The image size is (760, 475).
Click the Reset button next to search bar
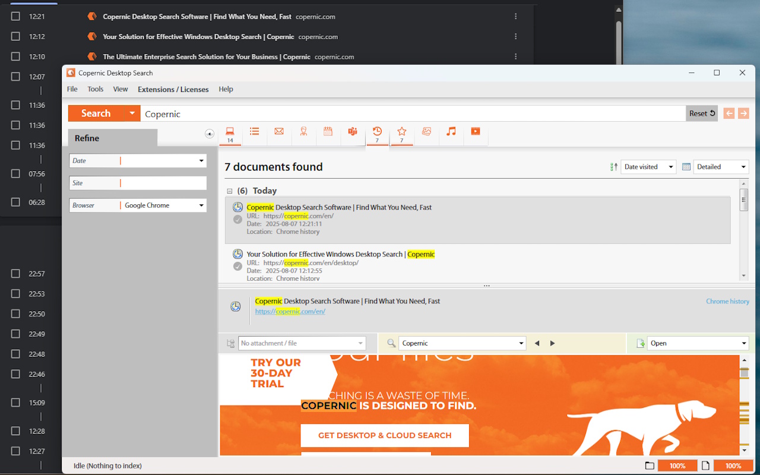click(x=701, y=113)
